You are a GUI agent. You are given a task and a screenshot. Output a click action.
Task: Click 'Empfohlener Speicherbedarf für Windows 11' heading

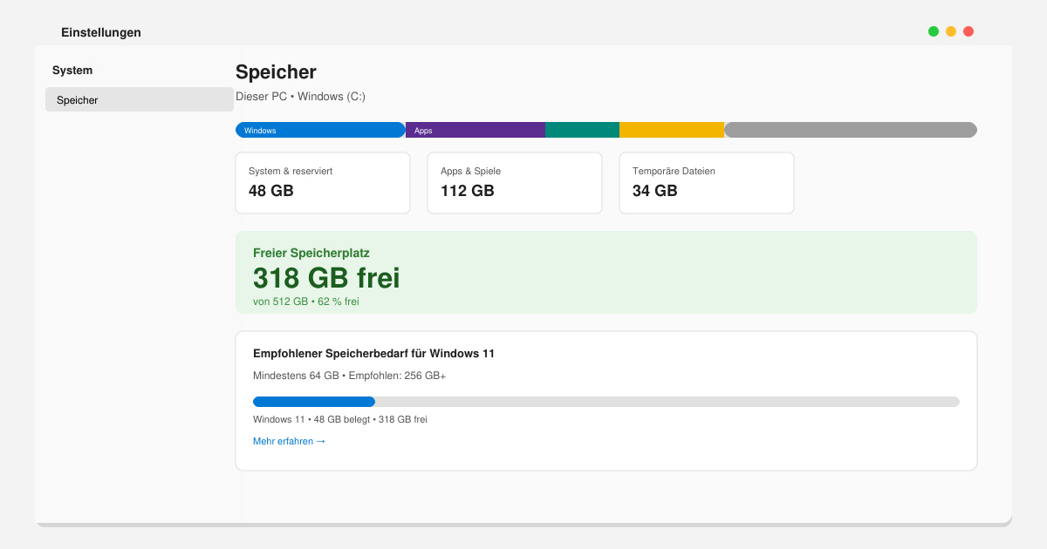coord(373,354)
